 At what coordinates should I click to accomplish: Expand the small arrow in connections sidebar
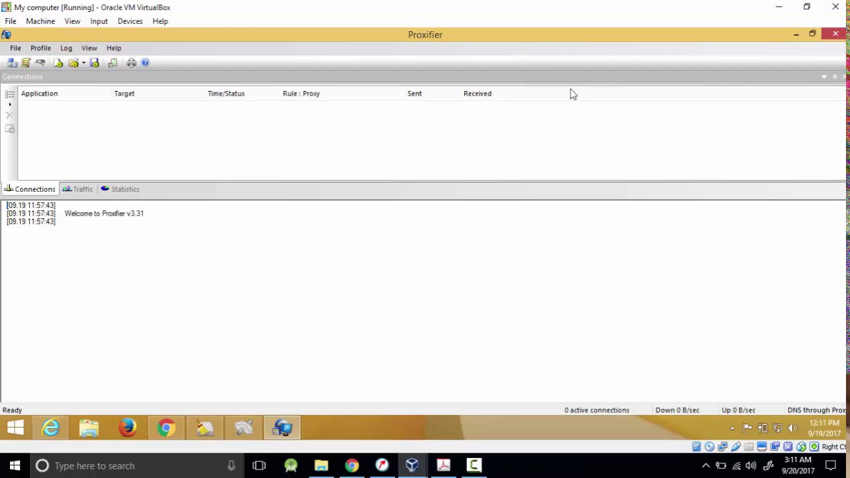point(9,105)
